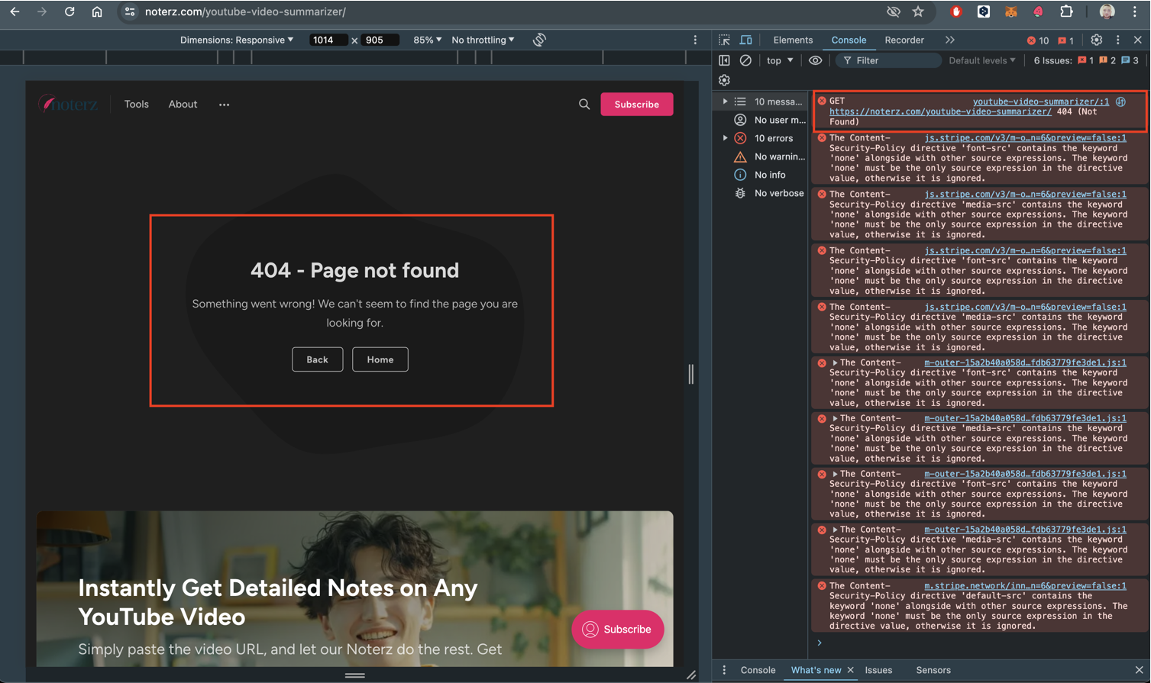The width and height of the screenshot is (1151, 683).
Task: Click the browser back arrow
Action: tap(15, 11)
